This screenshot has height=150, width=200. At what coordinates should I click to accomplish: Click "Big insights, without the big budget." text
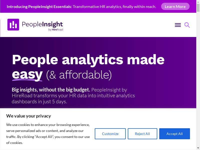click(x=51, y=90)
